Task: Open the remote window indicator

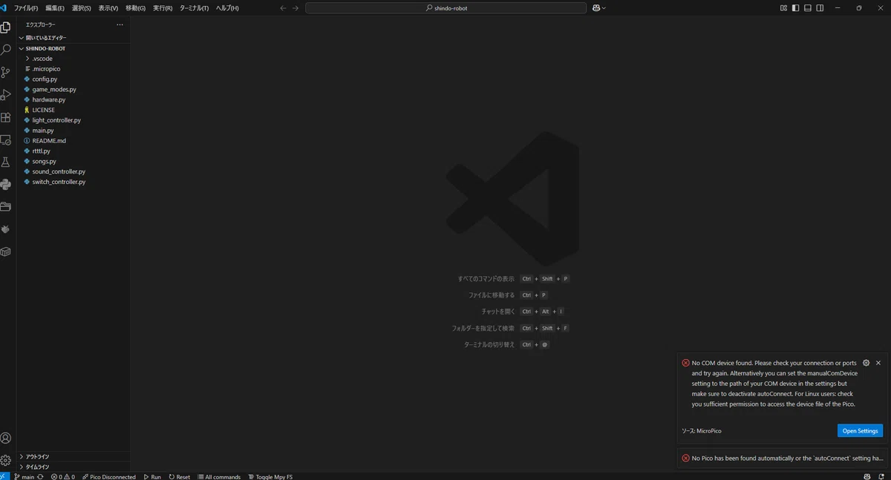Action: (x=4, y=476)
